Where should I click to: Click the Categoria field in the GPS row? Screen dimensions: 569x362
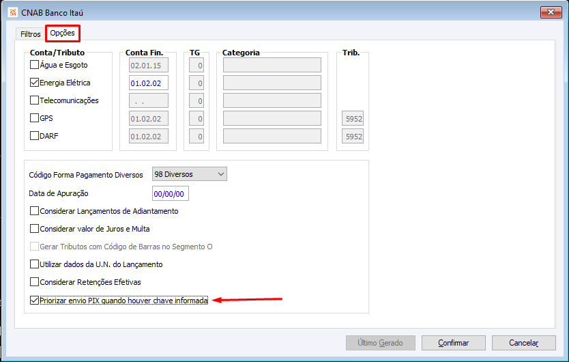click(272, 118)
